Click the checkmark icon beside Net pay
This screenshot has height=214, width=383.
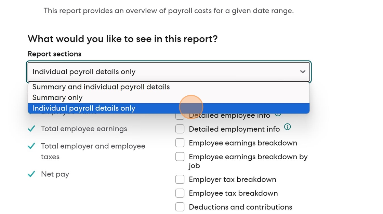pyautogui.click(x=31, y=174)
